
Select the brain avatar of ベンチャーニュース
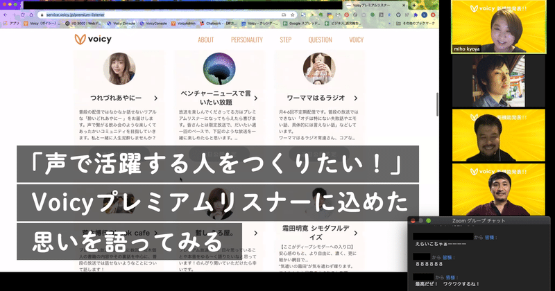pos(219,69)
